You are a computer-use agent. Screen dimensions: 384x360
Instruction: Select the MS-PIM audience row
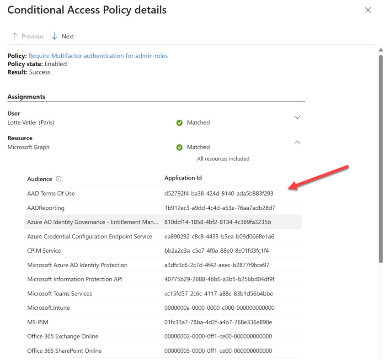tap(163, 322)
